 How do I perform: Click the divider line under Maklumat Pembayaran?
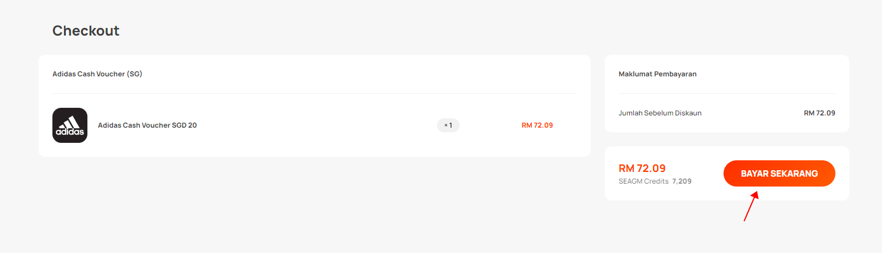727,93
